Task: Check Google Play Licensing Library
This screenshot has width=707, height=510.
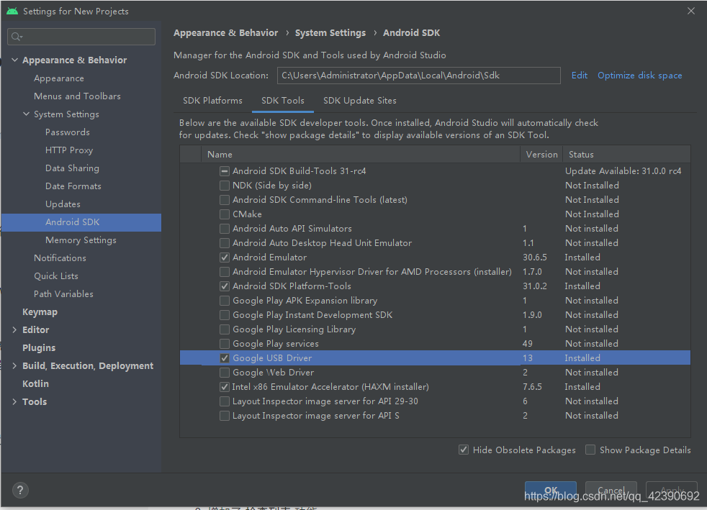Action: [225, 329]
